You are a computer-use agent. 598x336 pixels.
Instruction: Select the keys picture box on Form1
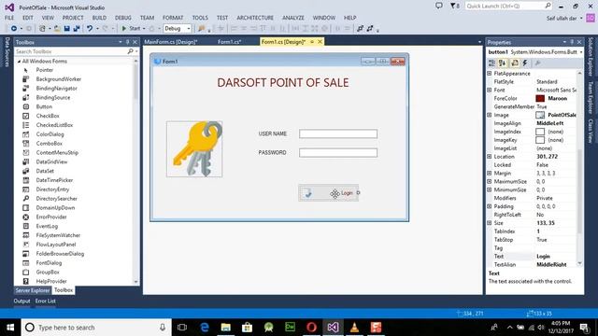(x=194, y=149)
